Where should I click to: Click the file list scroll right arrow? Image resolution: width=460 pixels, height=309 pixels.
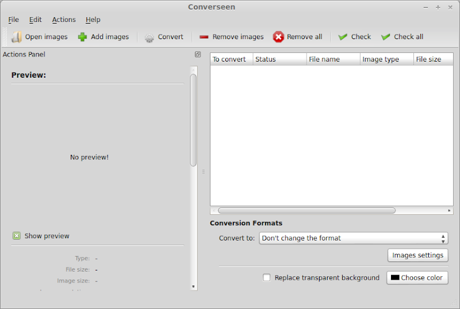(449, 211)
